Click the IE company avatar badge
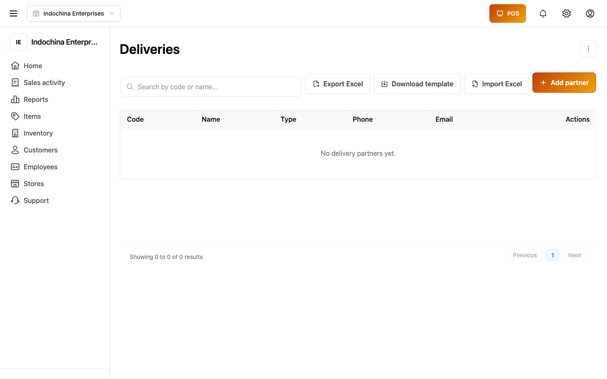 (19, 42)
